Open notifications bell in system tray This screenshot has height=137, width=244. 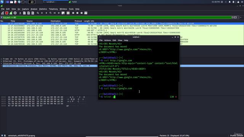[230, 2]
